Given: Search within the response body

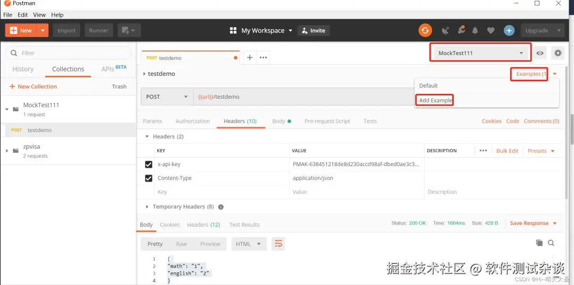Looking at the screenshot, I should (551, 243).
